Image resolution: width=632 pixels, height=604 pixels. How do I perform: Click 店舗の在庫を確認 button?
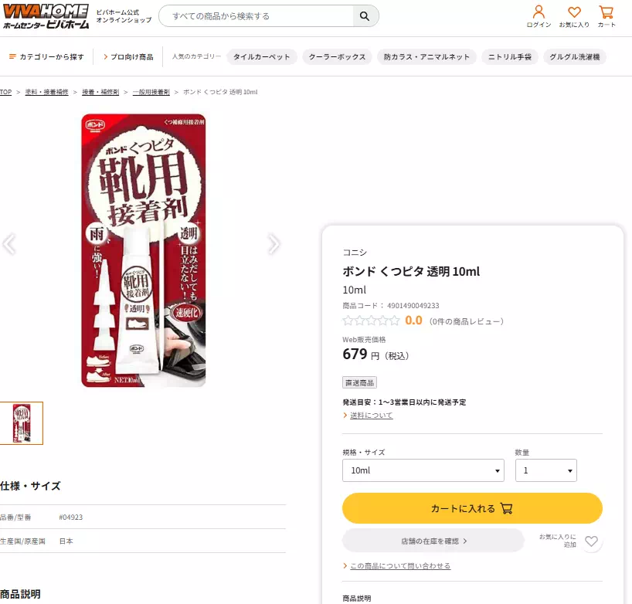[433, 541]
